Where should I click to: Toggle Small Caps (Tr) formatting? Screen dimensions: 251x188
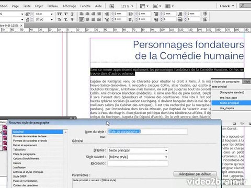[x=60, y=19]
